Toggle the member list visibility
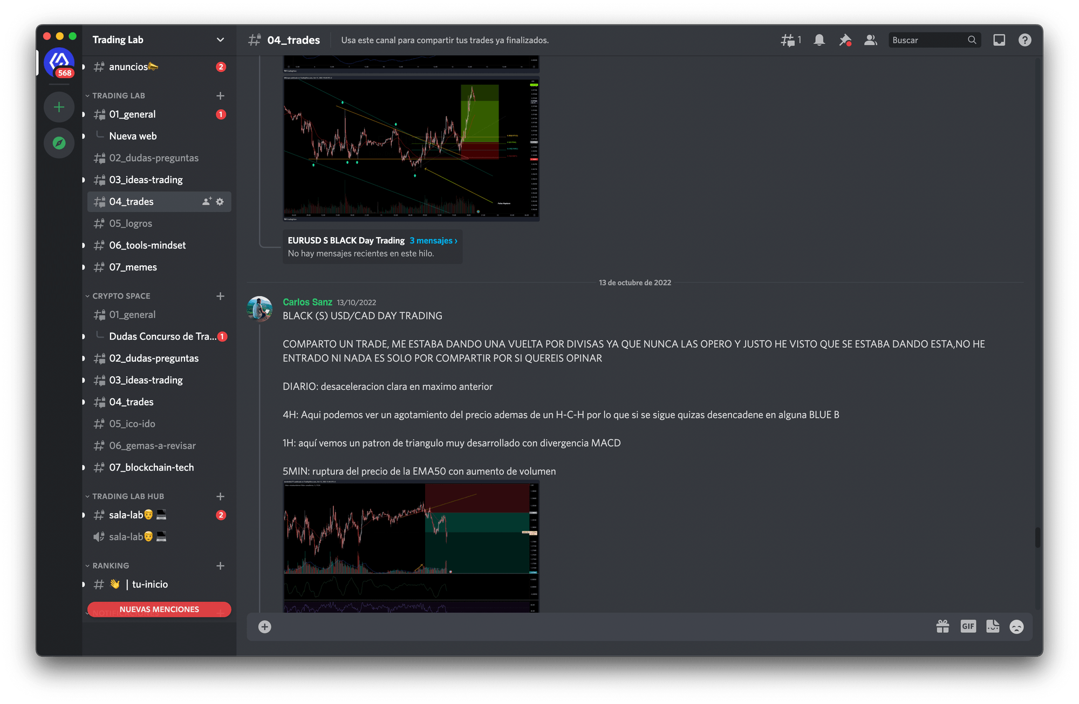 tap(870, 40)
